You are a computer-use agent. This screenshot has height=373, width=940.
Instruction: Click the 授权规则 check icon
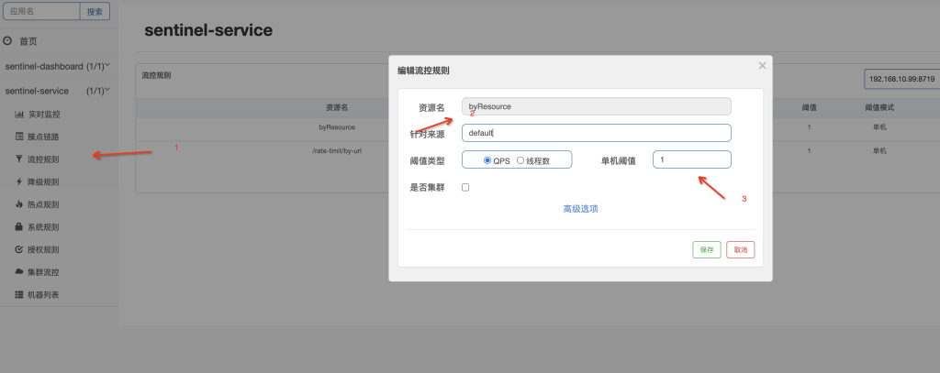19,249
